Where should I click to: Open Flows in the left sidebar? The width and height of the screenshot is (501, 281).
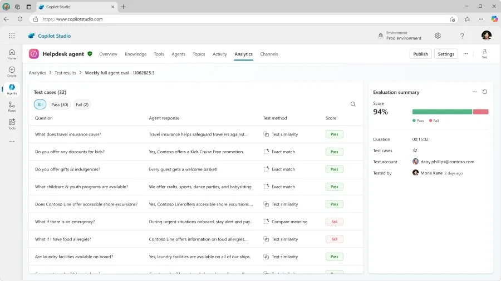(x=12, y=107)
